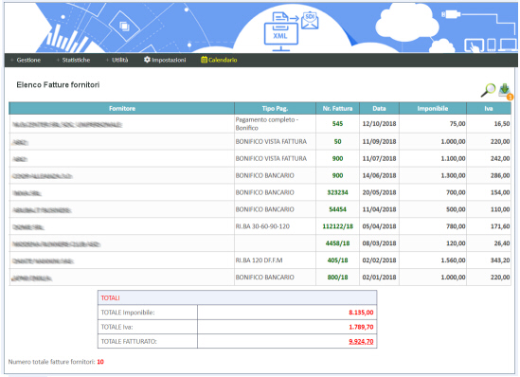Click the XML monitor icon in banner
Image resolution: width=520 pixels, height=377 pixels.
pos(281,32)
